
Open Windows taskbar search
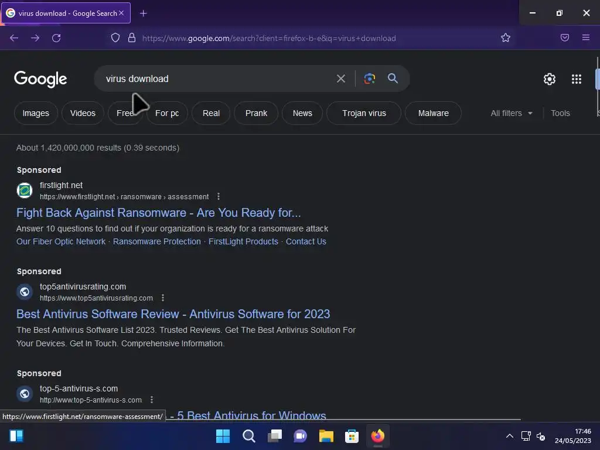click(248, 436)
